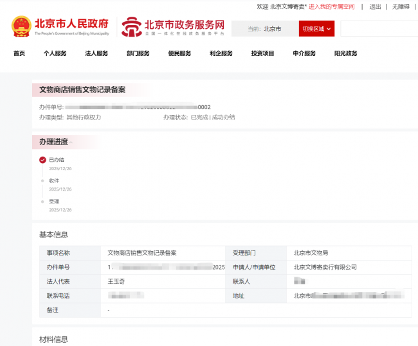Screen dimensions: 418x346
Task: Open the 个人服务 menu
Action: (x=55, y=53)
